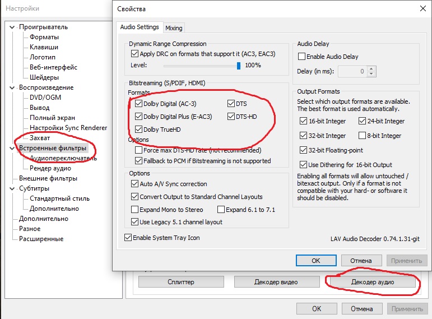Open the Декодер видео settings
This screenshot has width=432, height=319.
point(276,282)
